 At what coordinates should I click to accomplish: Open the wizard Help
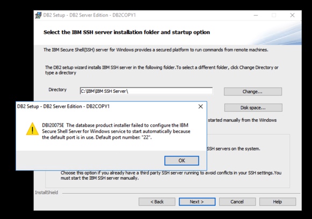[278, 202]
